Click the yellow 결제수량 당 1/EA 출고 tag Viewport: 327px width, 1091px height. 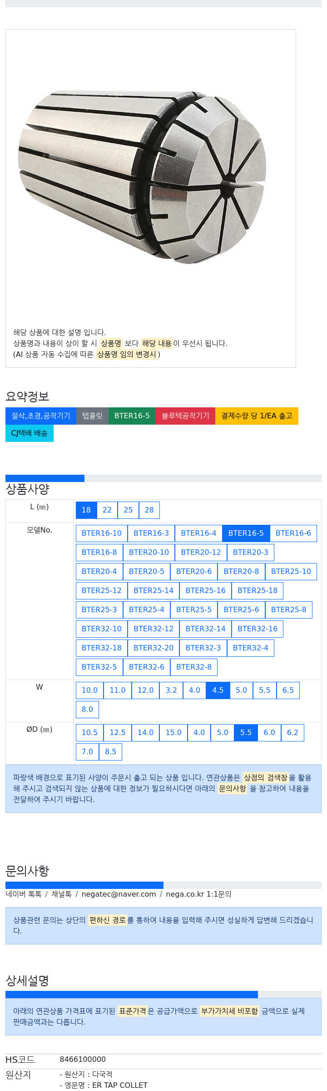pos(257,416)
